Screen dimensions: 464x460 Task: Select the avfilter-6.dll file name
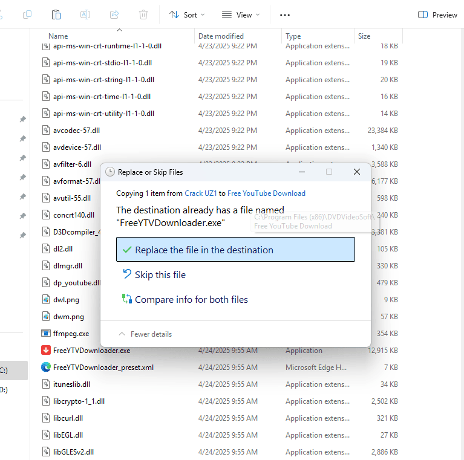tap(72, 164)
